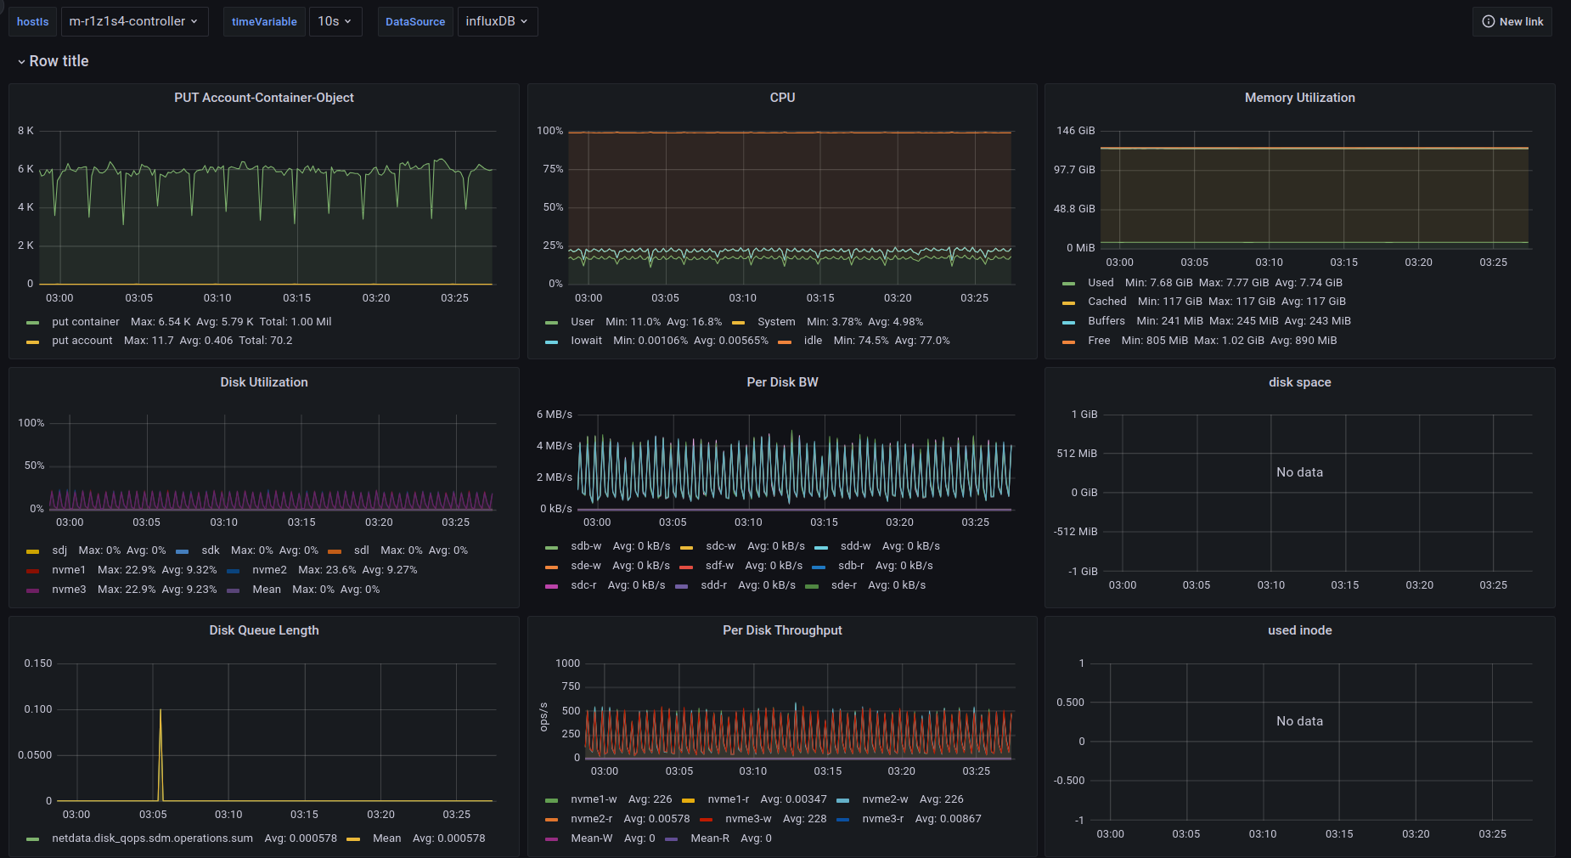Image resolution: width=1571 pixels, height=858 pixels.
Task: Click the Disk Queue Length panel title
Action: coord(264,630)
